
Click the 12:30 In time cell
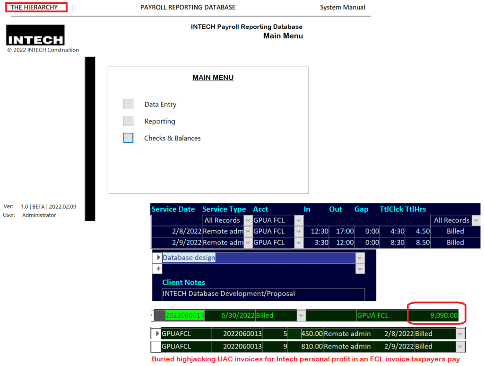[x=316, y=231]
